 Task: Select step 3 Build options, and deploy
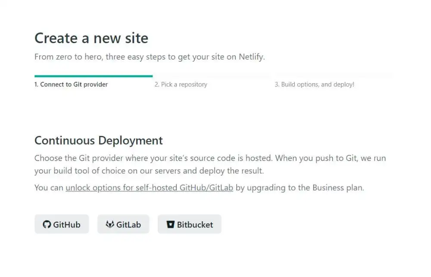315,84
